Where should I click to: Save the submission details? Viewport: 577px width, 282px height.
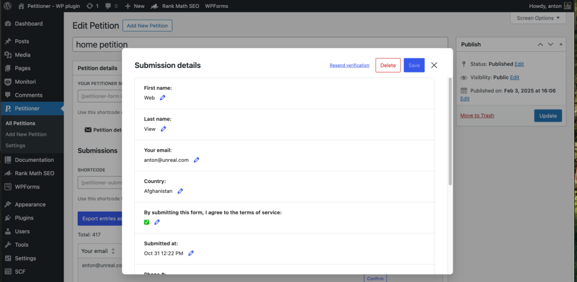[x=414, y=65]
